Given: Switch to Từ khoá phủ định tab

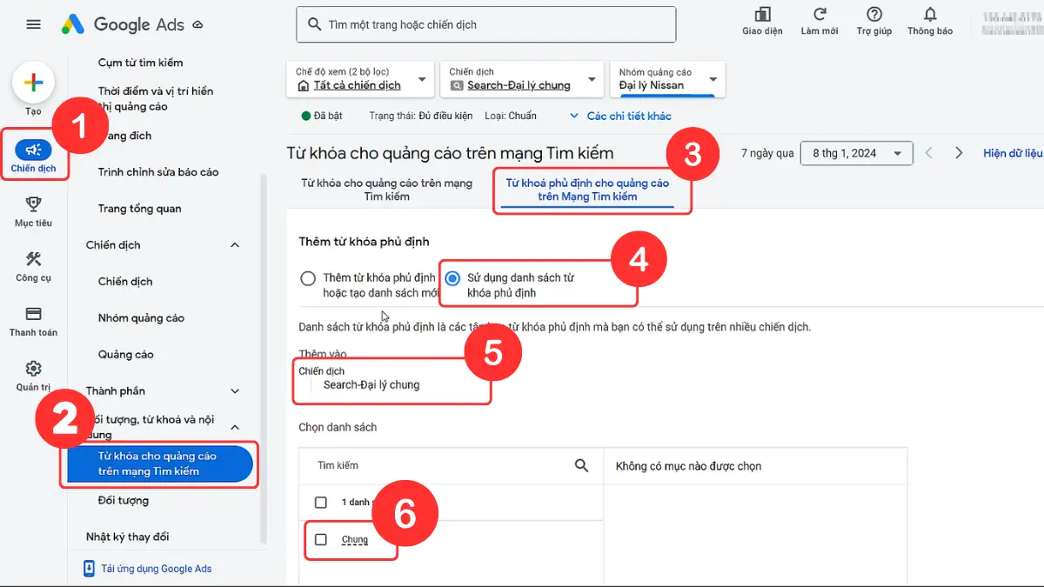Looking at the screenshot, I should pyautogui.click(x=587, y=190).
